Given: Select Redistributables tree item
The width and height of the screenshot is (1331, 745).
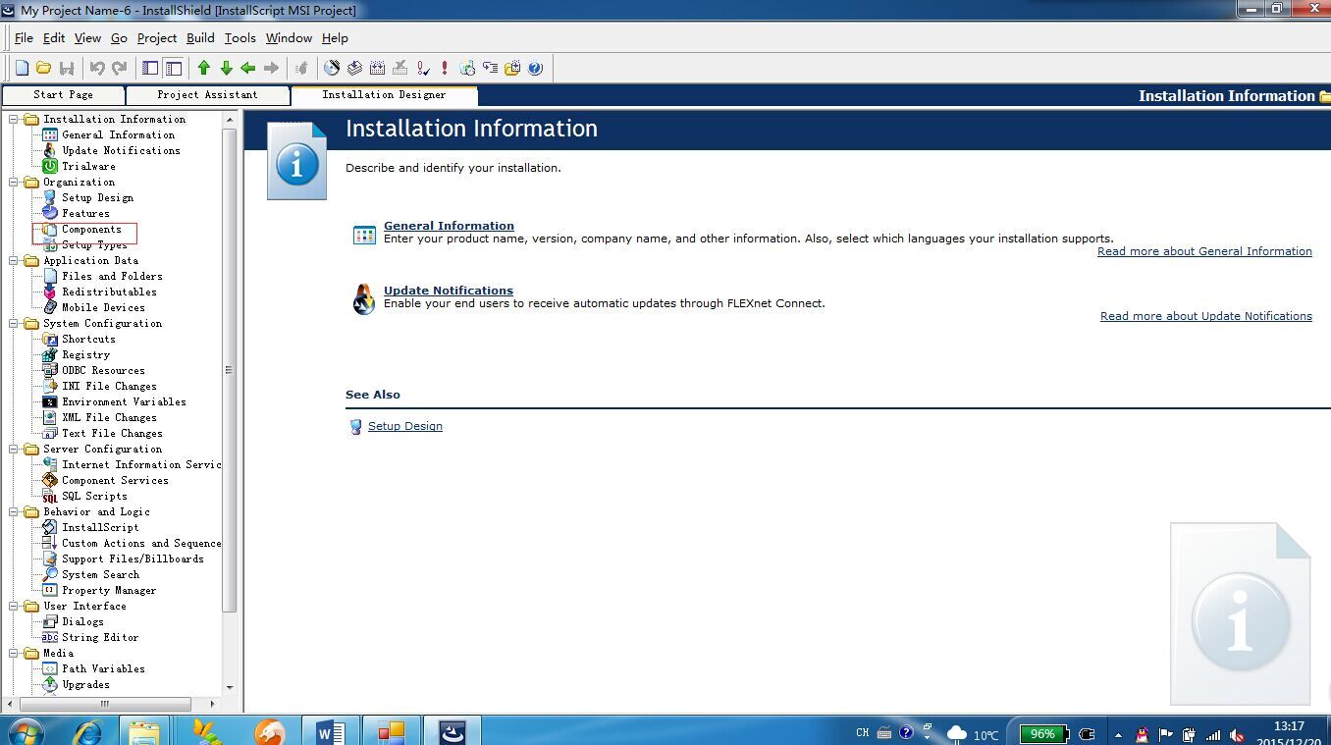Looking at the screenshot, I should 109,293.
